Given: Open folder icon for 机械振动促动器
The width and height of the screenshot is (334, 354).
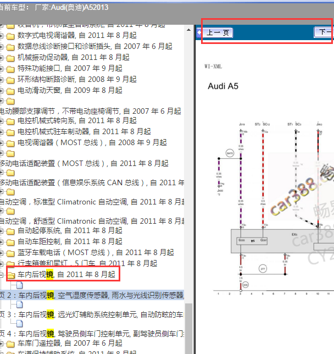Looking at the screenshot, I should click(x=10, y=58).
